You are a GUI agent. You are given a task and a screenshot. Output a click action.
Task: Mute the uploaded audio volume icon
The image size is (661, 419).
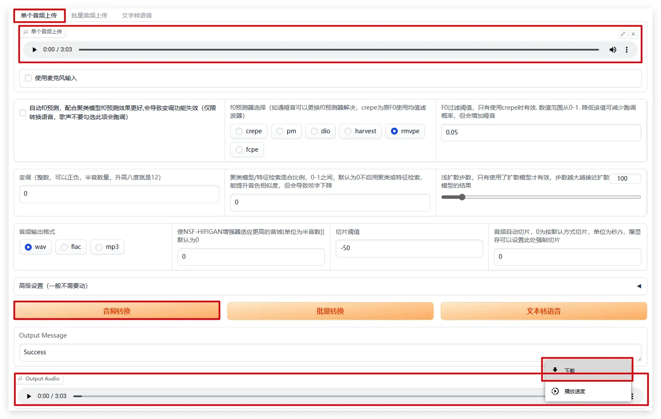[x=613, y=50]
